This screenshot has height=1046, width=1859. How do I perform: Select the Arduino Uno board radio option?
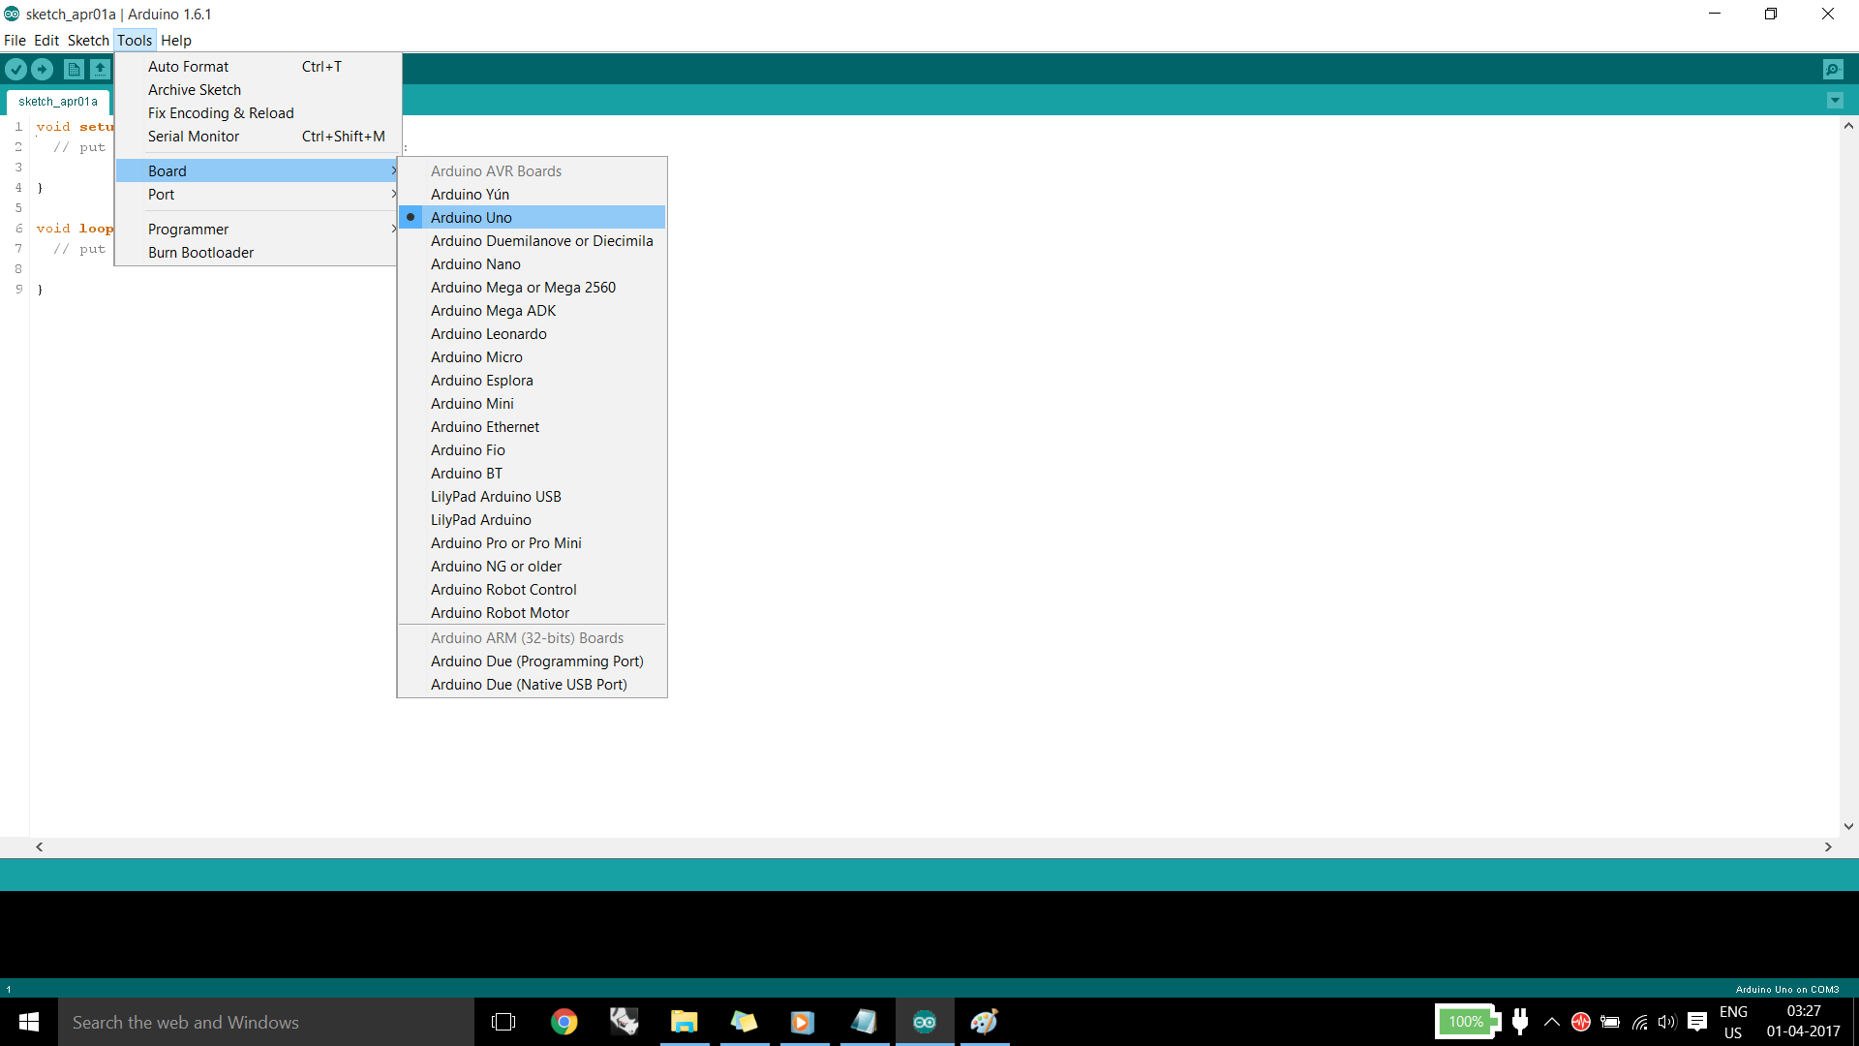[532, 218]
